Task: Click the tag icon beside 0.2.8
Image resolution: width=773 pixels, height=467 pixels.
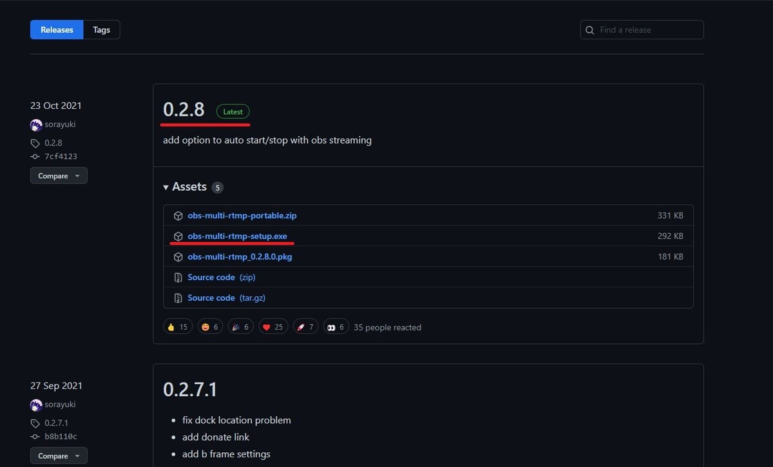Action: click(35, 143)
